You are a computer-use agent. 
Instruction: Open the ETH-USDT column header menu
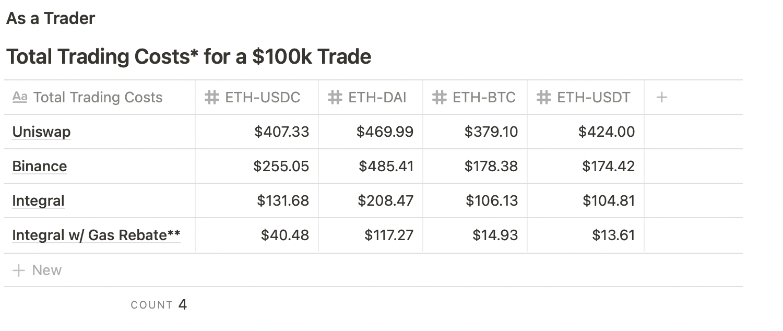594,98
